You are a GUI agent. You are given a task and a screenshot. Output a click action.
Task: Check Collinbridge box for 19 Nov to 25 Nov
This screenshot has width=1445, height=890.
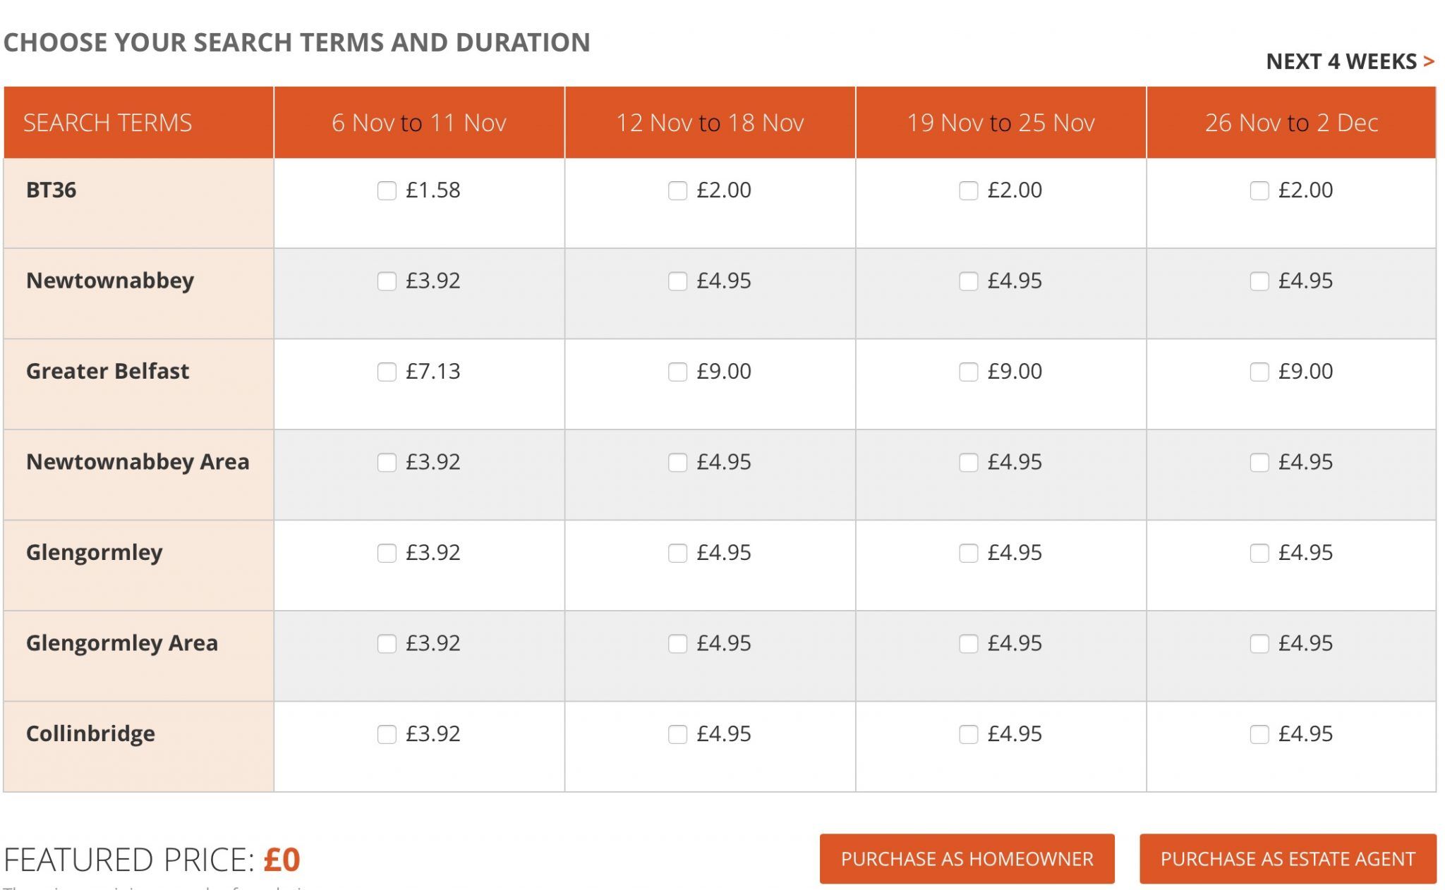pos(968,734)
